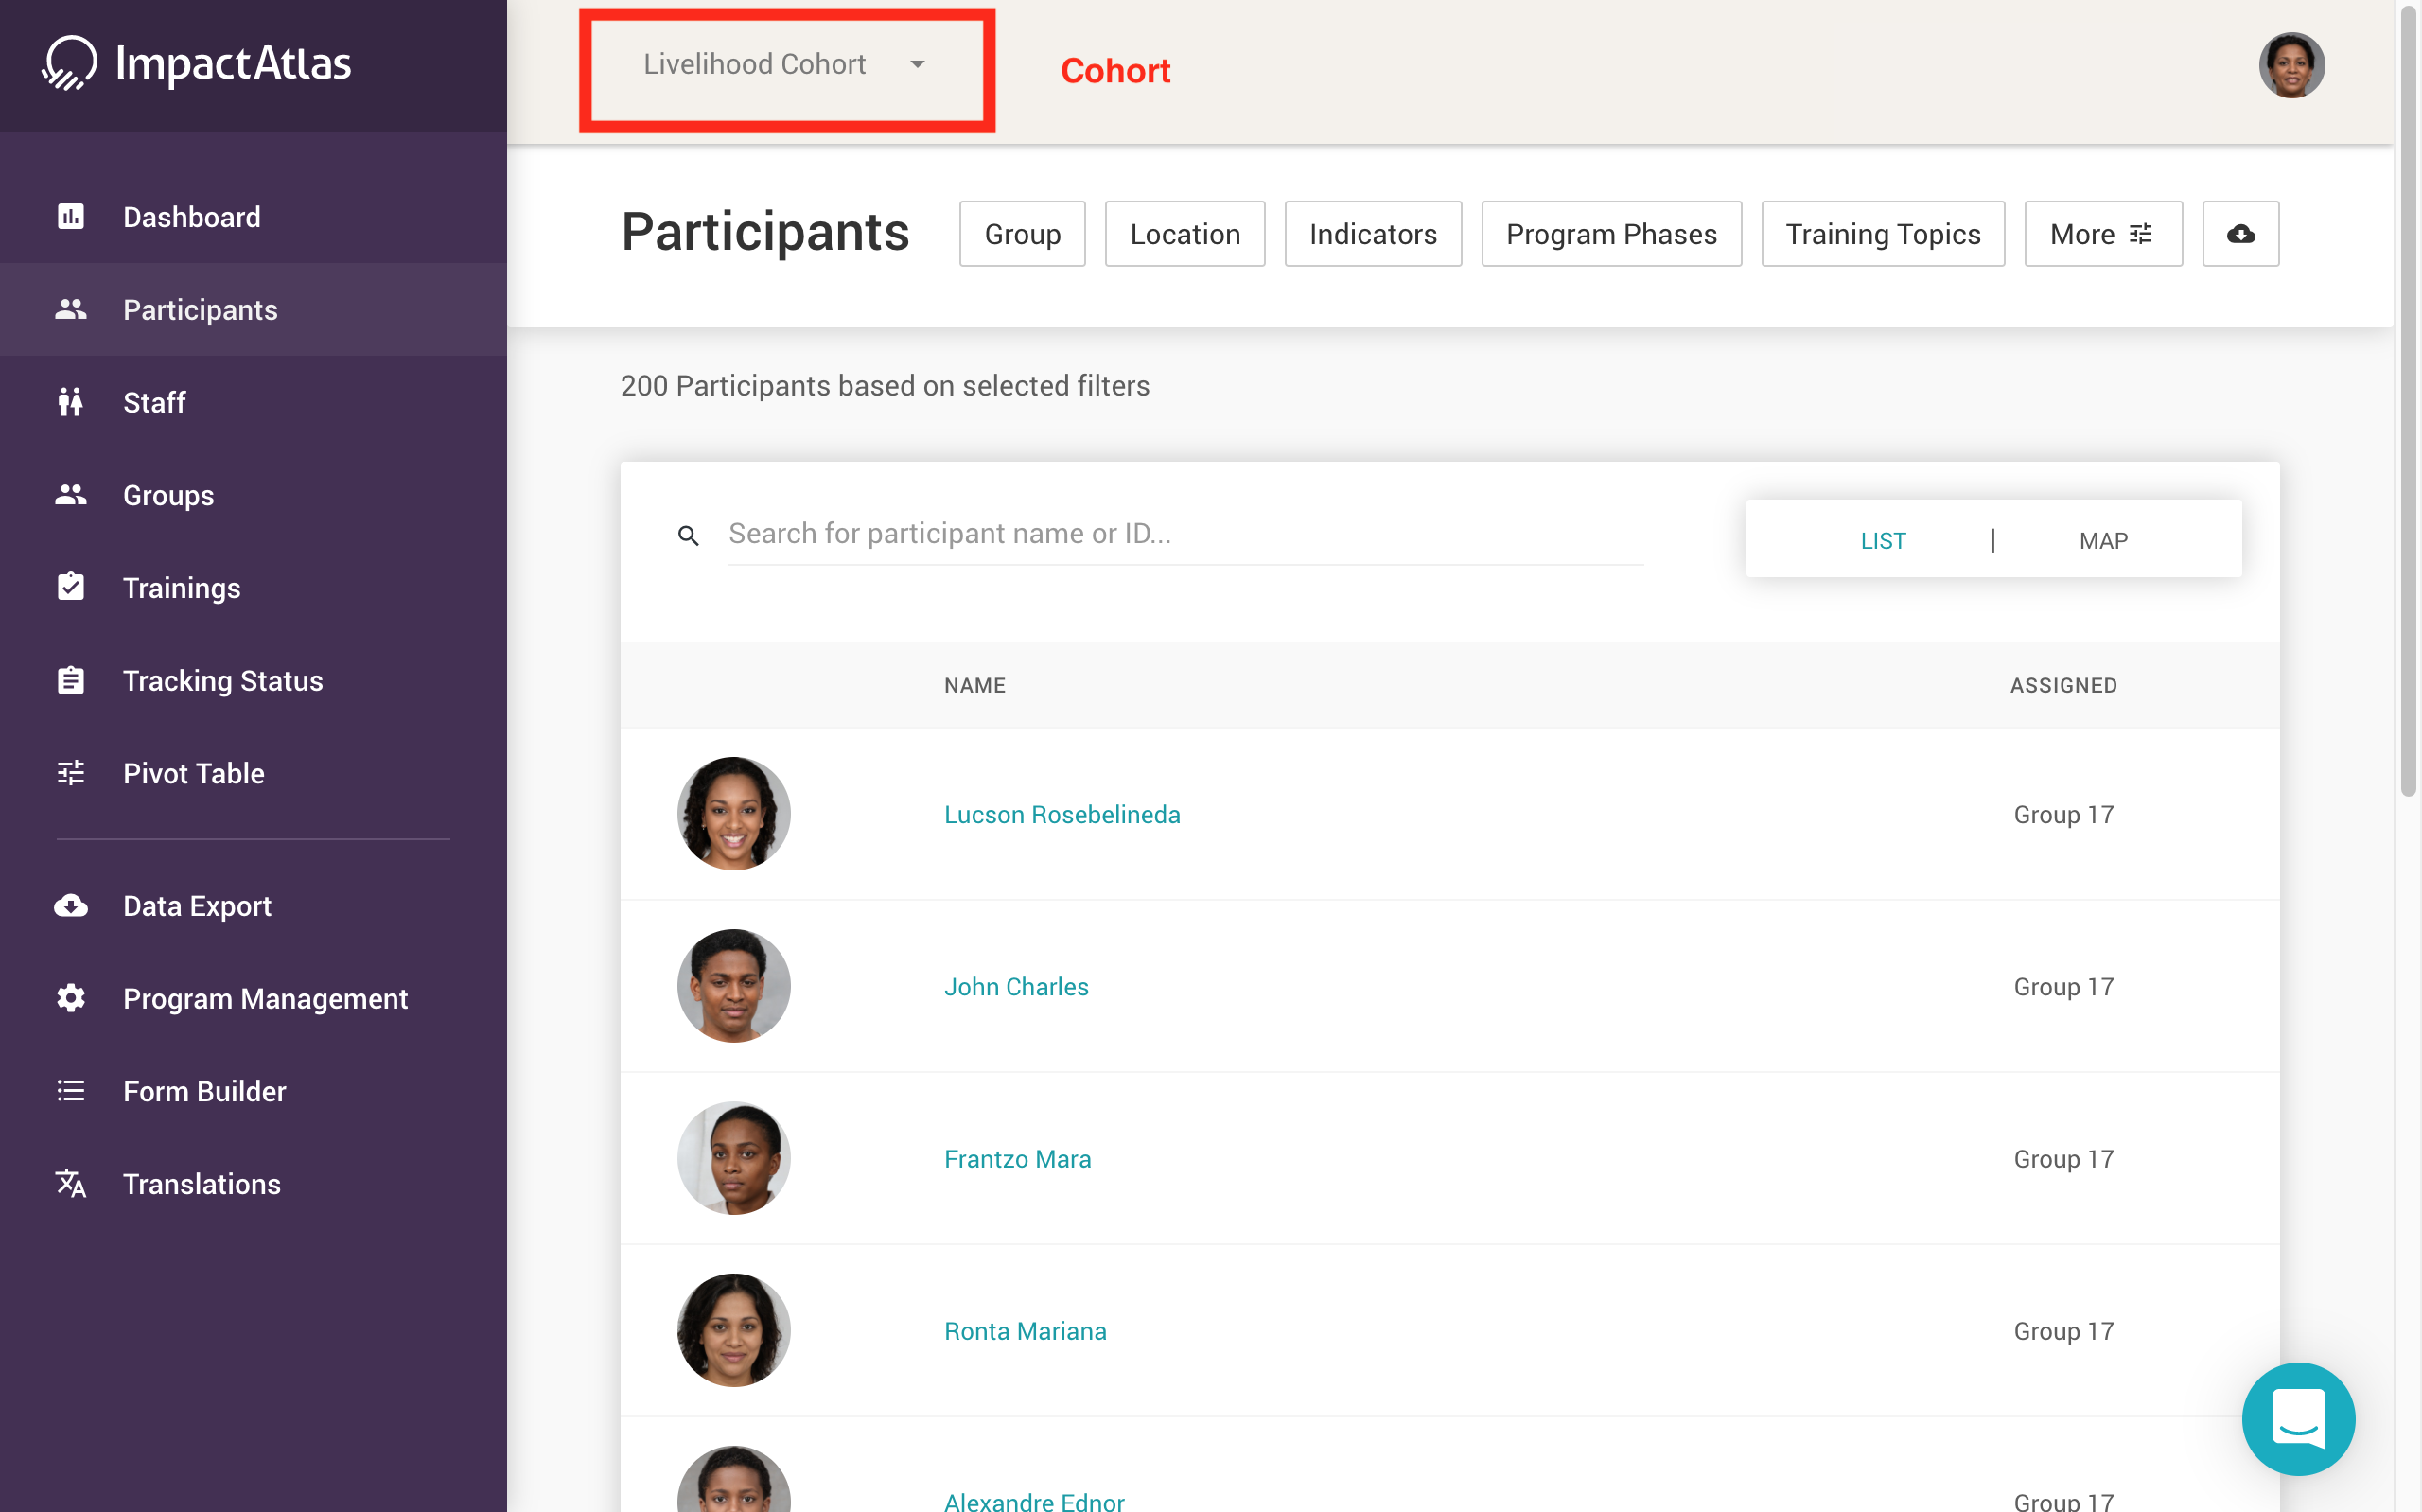This screenshot has width=2422, height=1512.
Task: Click the ImpactAtlas logo icon
Action: (70, 63)
